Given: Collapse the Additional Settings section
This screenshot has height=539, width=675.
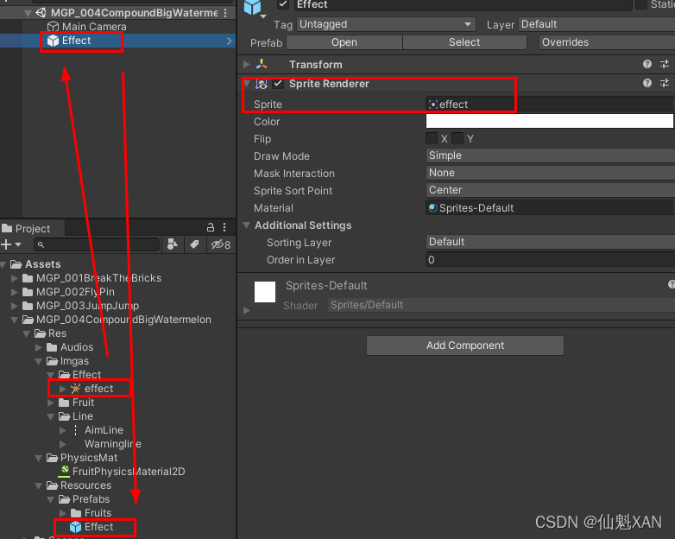Looking at the screenshot, I should pos(247,225).
